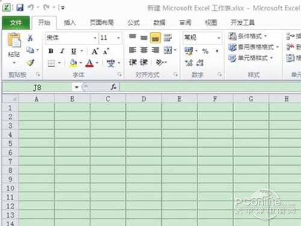This screenshot has height=226, width=301.
Task: Open the Paste options arrow
Action: pos(14,63)
